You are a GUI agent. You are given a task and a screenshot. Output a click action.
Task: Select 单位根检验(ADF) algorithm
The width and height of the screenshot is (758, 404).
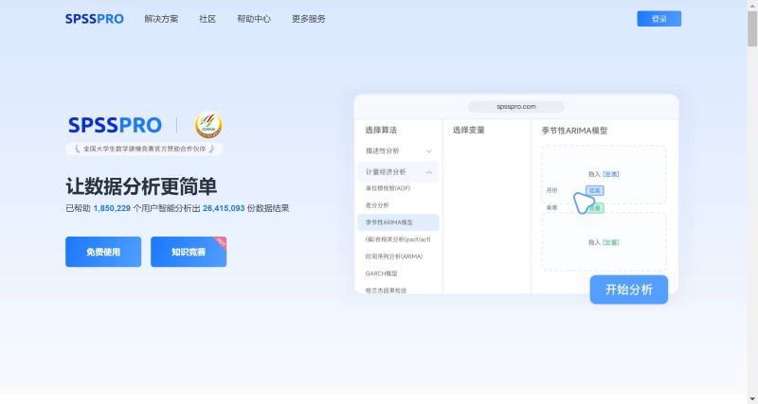pyautogui.click(x=388, y=188)
